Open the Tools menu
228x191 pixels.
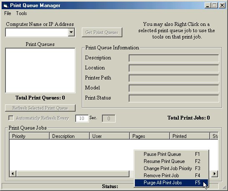point(21,13)
